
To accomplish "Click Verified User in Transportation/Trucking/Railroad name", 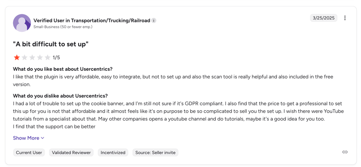I will tap(92, 20).
